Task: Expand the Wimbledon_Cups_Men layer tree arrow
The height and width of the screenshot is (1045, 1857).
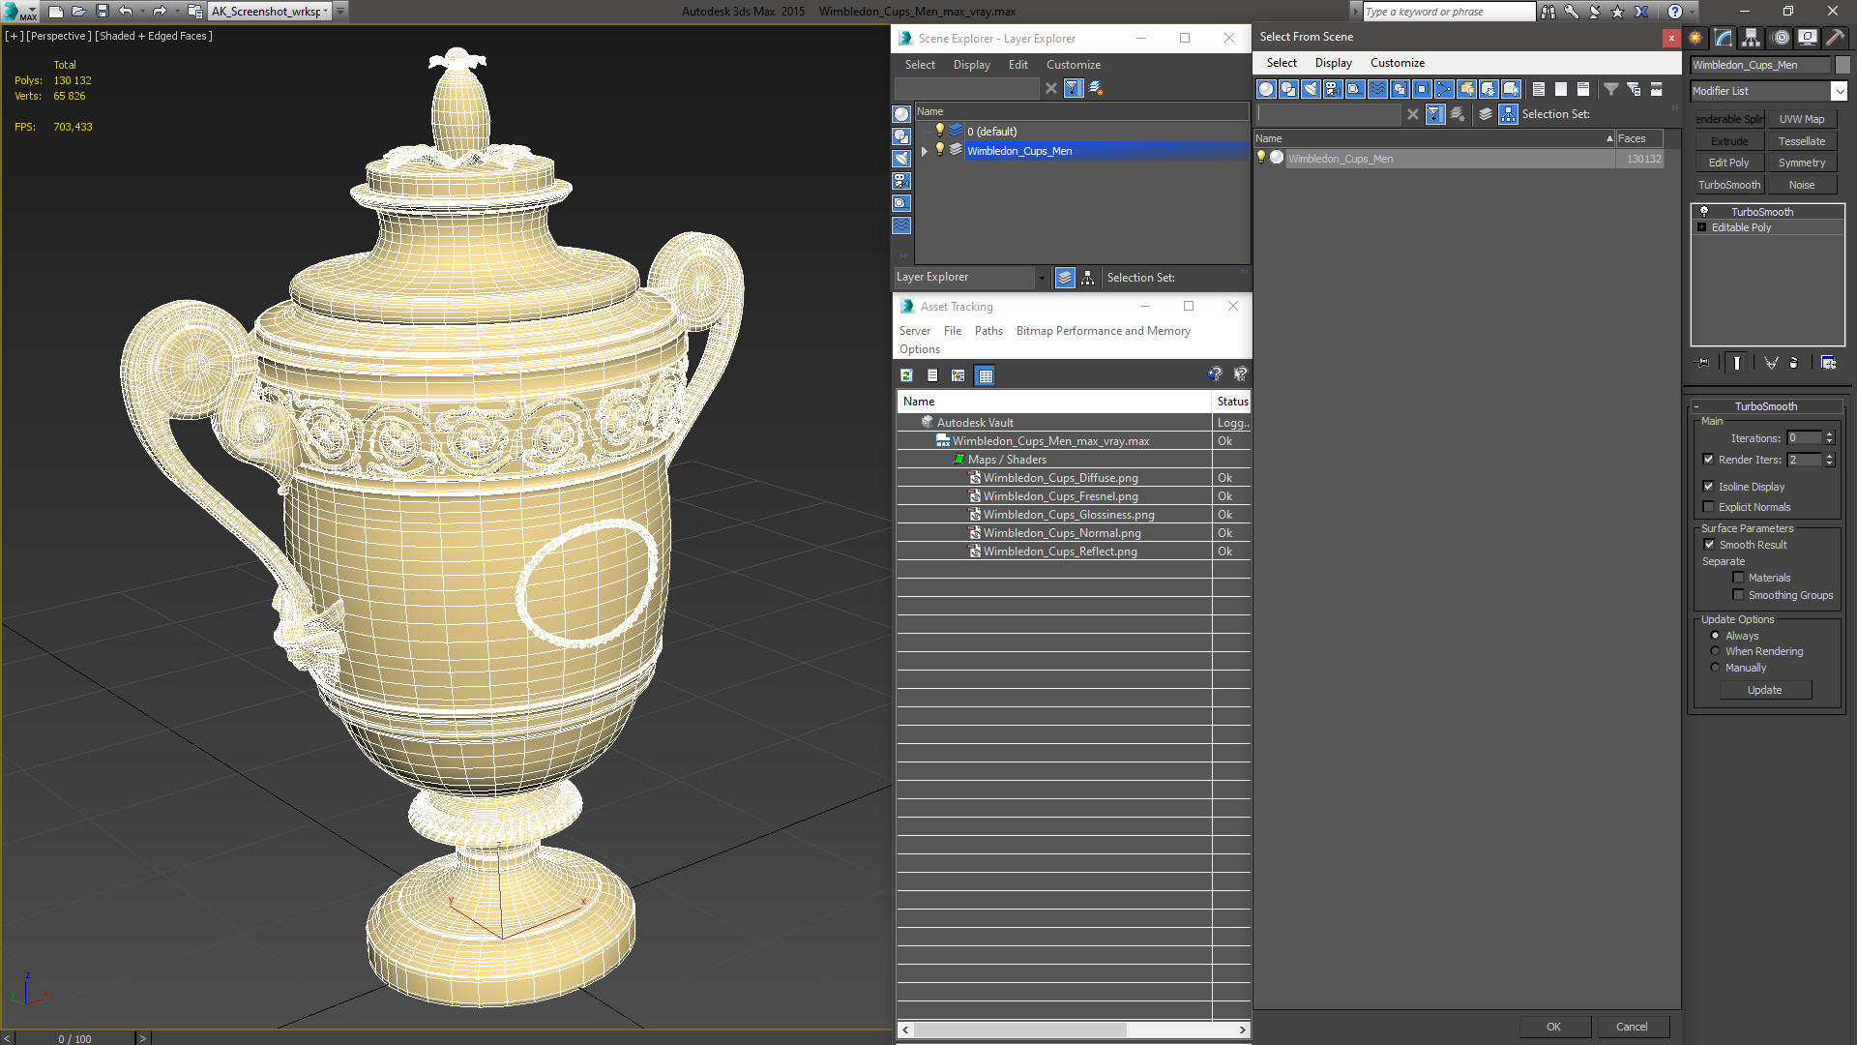Action: (x=925, y=151)
